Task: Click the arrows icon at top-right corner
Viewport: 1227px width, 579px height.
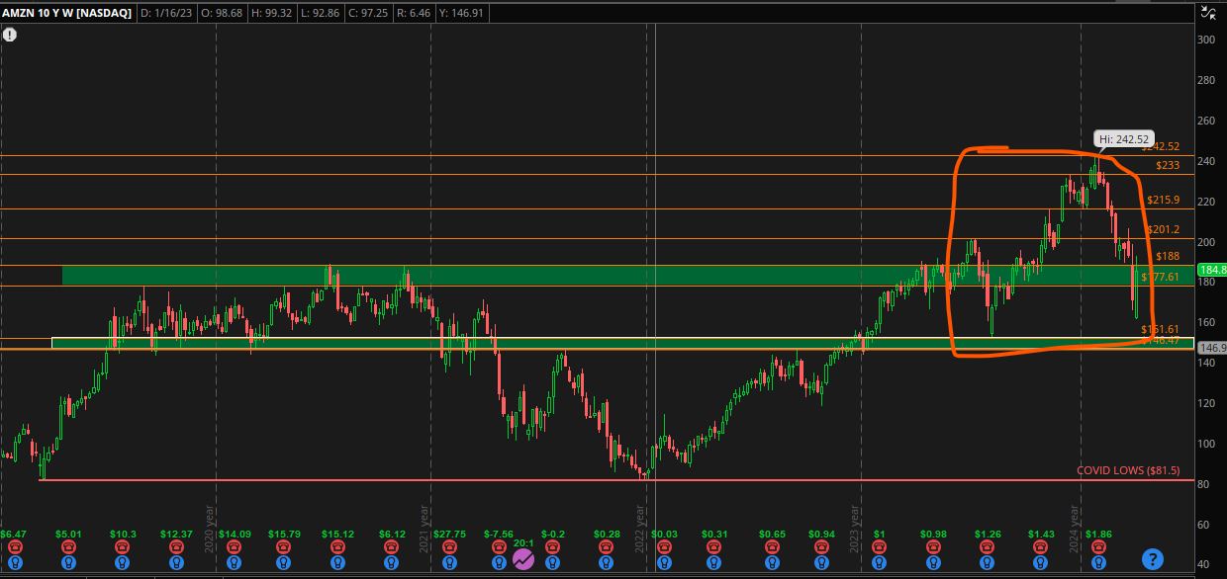Action: click(1207, 13)
